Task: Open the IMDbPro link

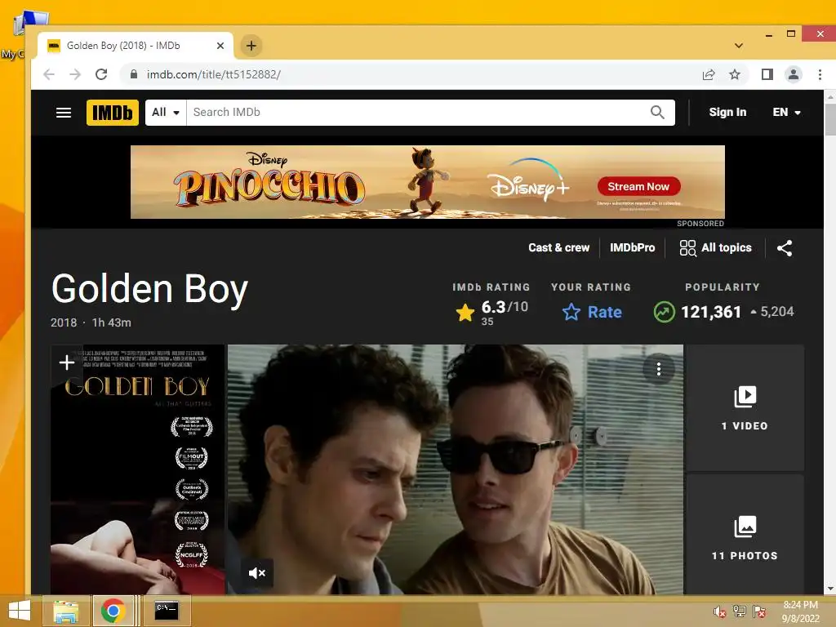Action: pos(633,248)
